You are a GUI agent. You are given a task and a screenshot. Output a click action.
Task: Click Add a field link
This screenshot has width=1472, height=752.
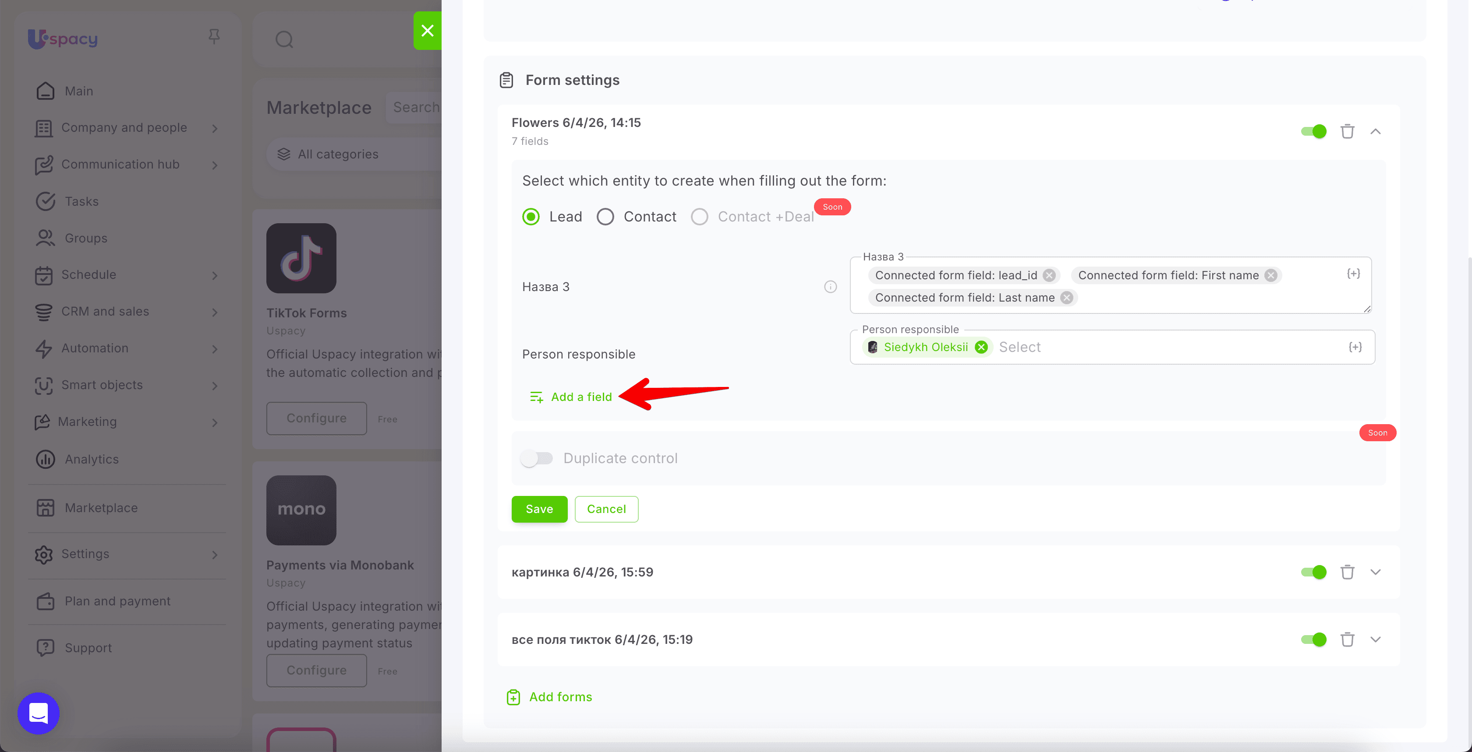pos(570,397)
